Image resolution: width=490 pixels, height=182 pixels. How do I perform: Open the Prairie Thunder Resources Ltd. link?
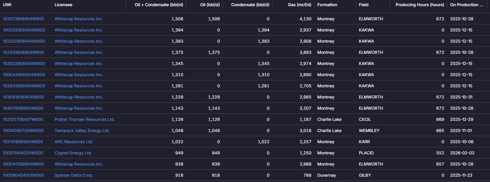[84, 119]
